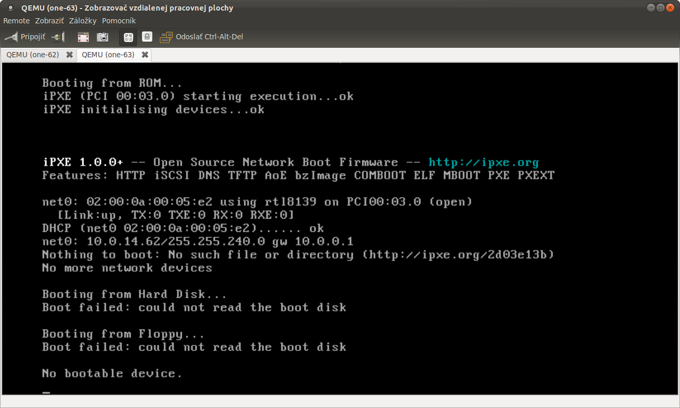This screenshot has width=680, height=408.
Task: Close the QEMU (one-62) tab
Action: (x=69, y=55)
